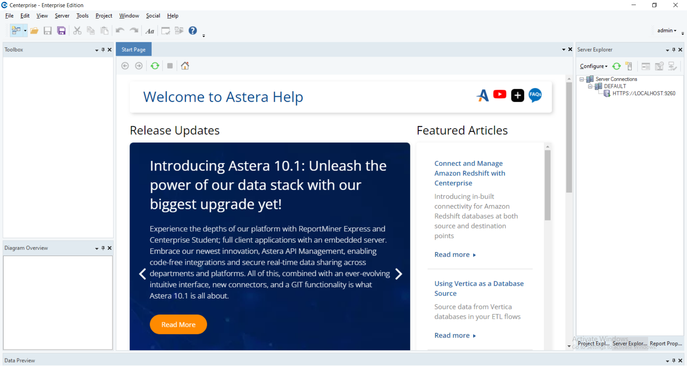
Task: Open the Amazon Redshift featured article link
Action: [469, 173]
